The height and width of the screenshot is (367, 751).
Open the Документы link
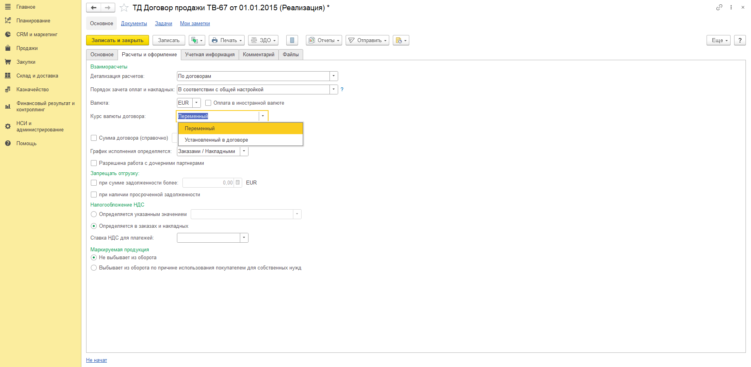click(134, 24)
